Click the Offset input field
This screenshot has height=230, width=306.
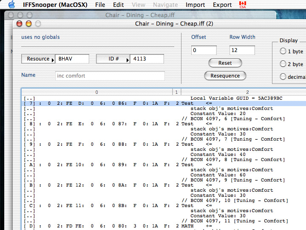click(x=204, y=50)
